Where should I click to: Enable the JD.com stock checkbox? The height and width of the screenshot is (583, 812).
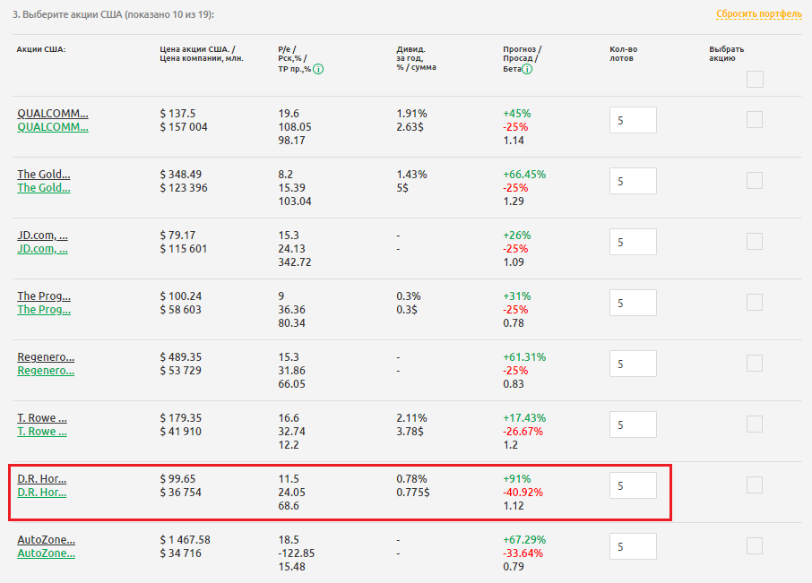tap(755, 242)
